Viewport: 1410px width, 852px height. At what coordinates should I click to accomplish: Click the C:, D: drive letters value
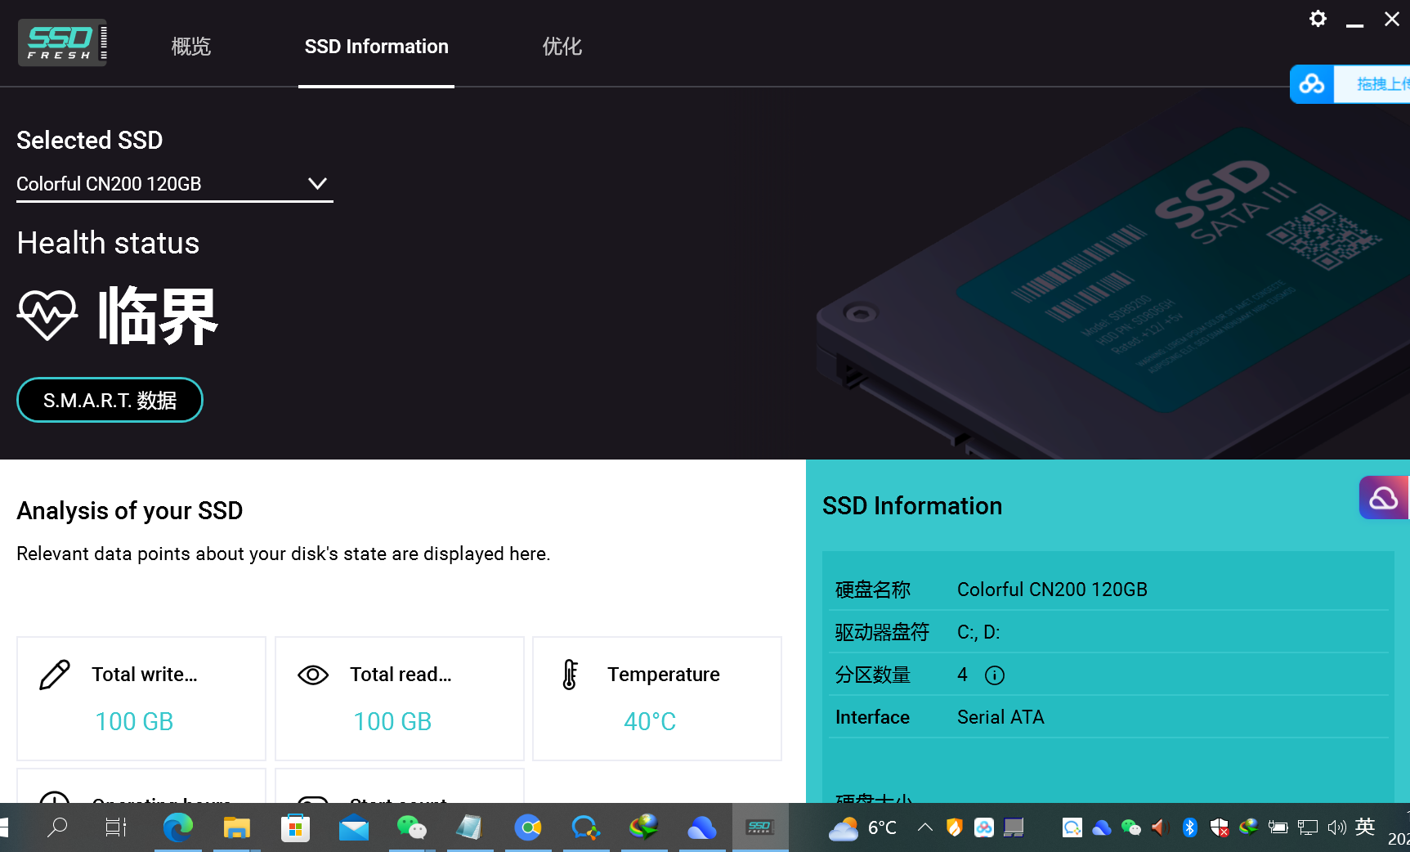tap(978, 632)
